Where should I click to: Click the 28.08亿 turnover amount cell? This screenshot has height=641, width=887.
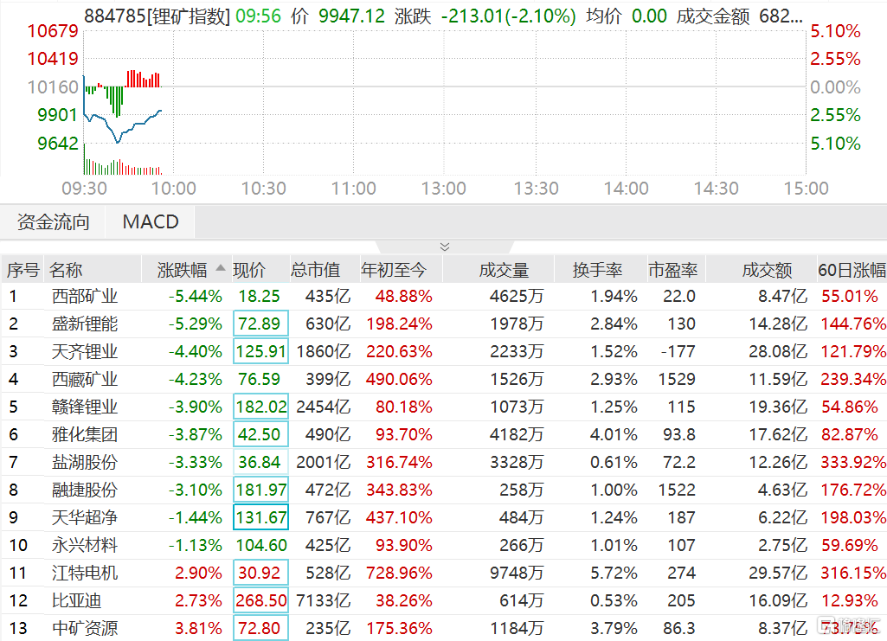coord(778,351)
